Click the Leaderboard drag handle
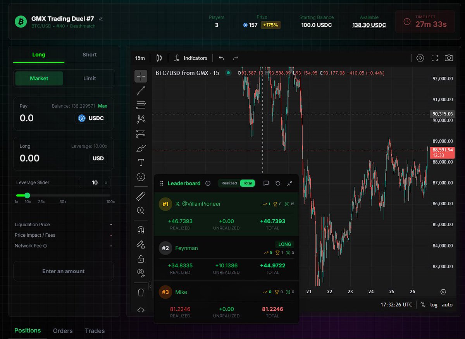This screenshot has width=465, height=339. [162, 183]
